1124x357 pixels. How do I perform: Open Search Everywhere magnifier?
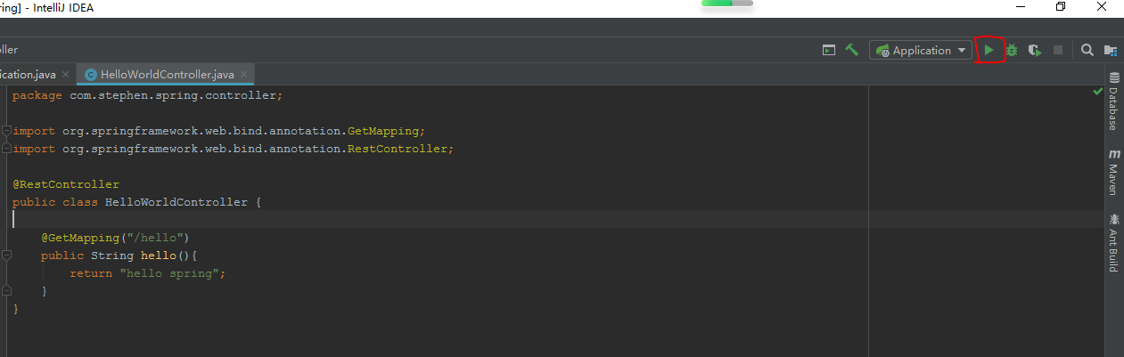1087,51
